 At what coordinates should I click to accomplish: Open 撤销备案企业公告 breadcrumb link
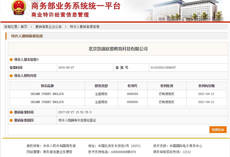coord(48,27)
